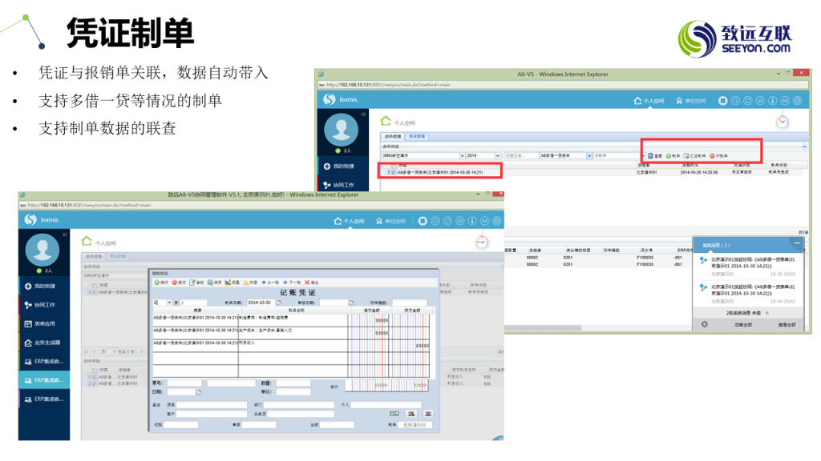821x461 pixels.
Task: Click the 保存 save icon in voucher dialog
Action: coord(211,283)
